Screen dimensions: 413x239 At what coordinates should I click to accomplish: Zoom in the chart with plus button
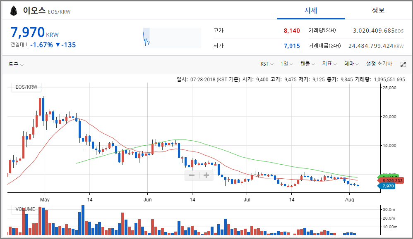206,175
